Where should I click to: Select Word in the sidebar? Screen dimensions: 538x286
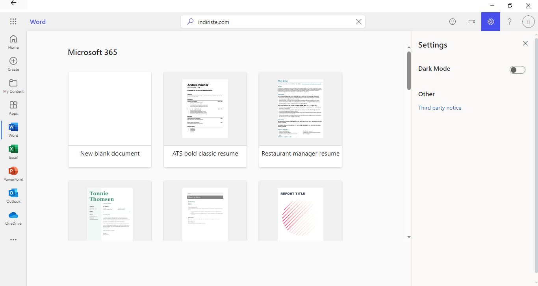pyautogui.click(x=13, y=130)
